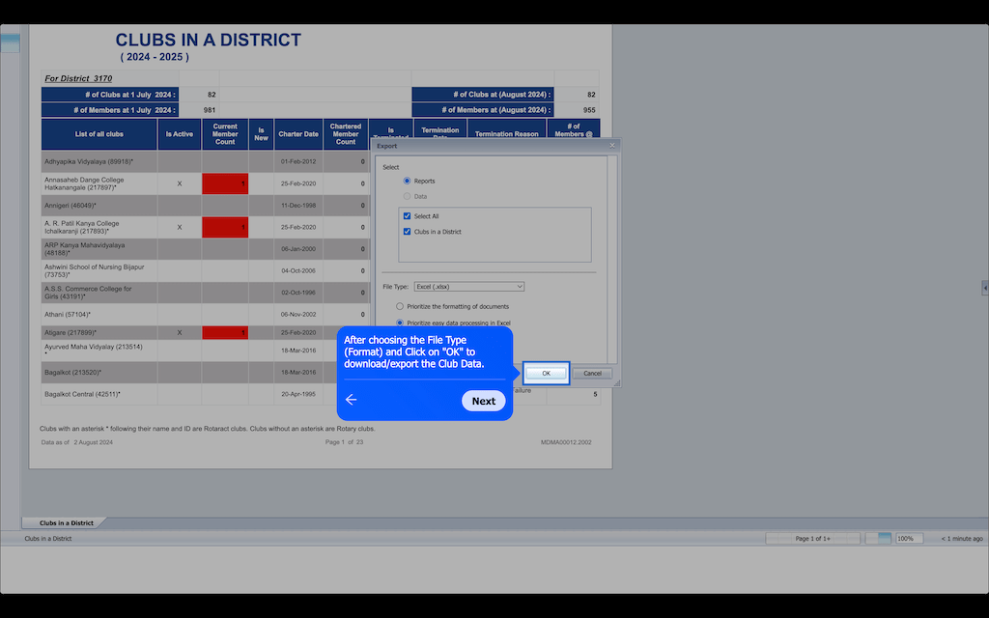The height and width of the screenshot is (618, 989).
Task: Cancel the Export dialog
Action: click(x=592, y=373)
